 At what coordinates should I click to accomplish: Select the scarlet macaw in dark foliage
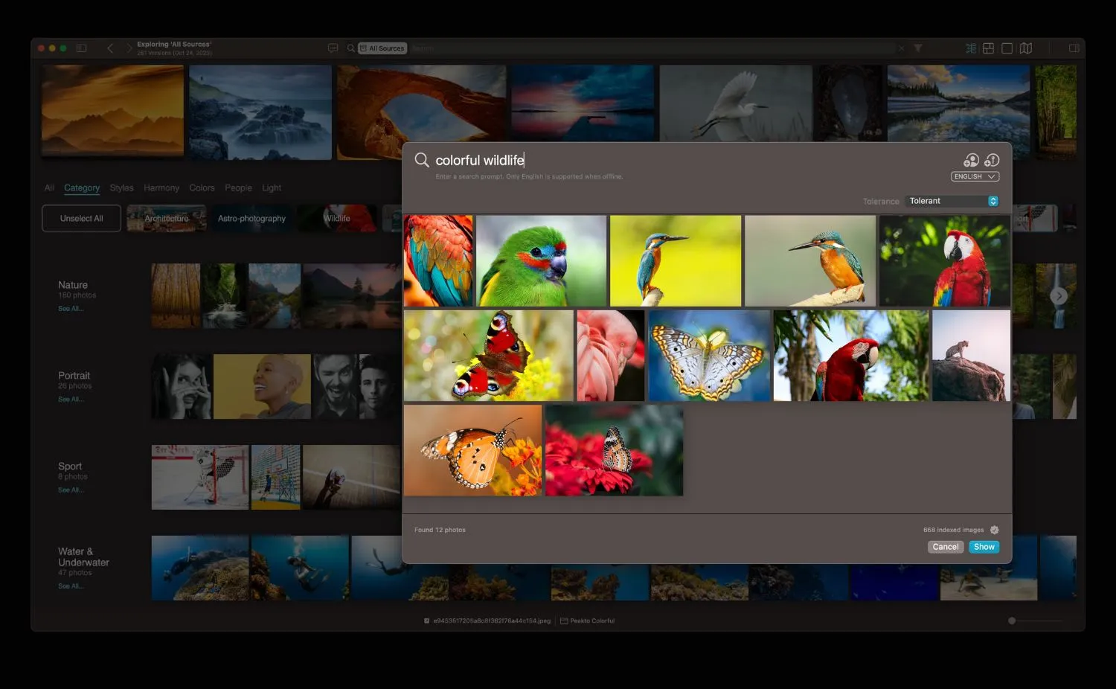pos(945,261)
